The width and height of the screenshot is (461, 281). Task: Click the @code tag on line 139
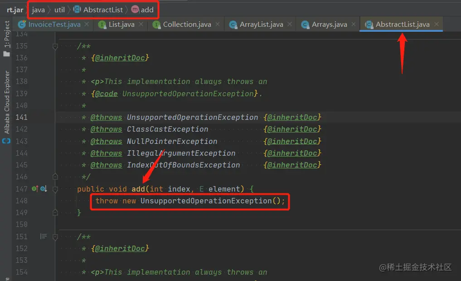(x=107, y=94)
